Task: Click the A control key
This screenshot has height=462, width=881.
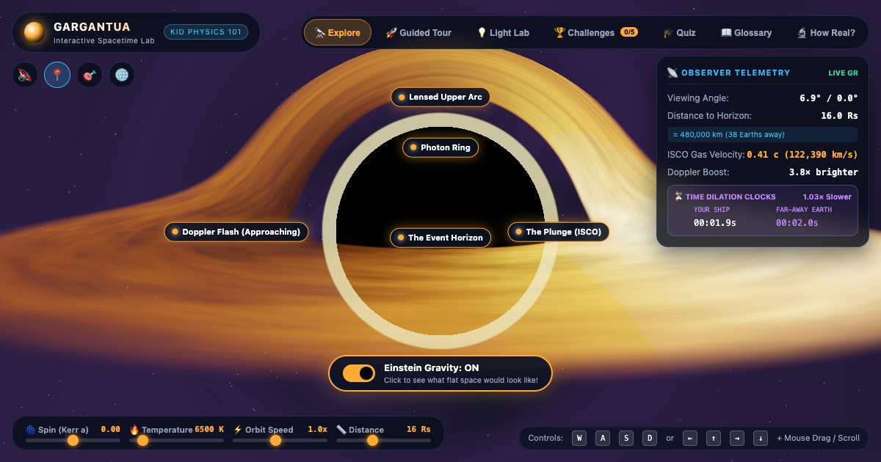Action: (603, 438)
